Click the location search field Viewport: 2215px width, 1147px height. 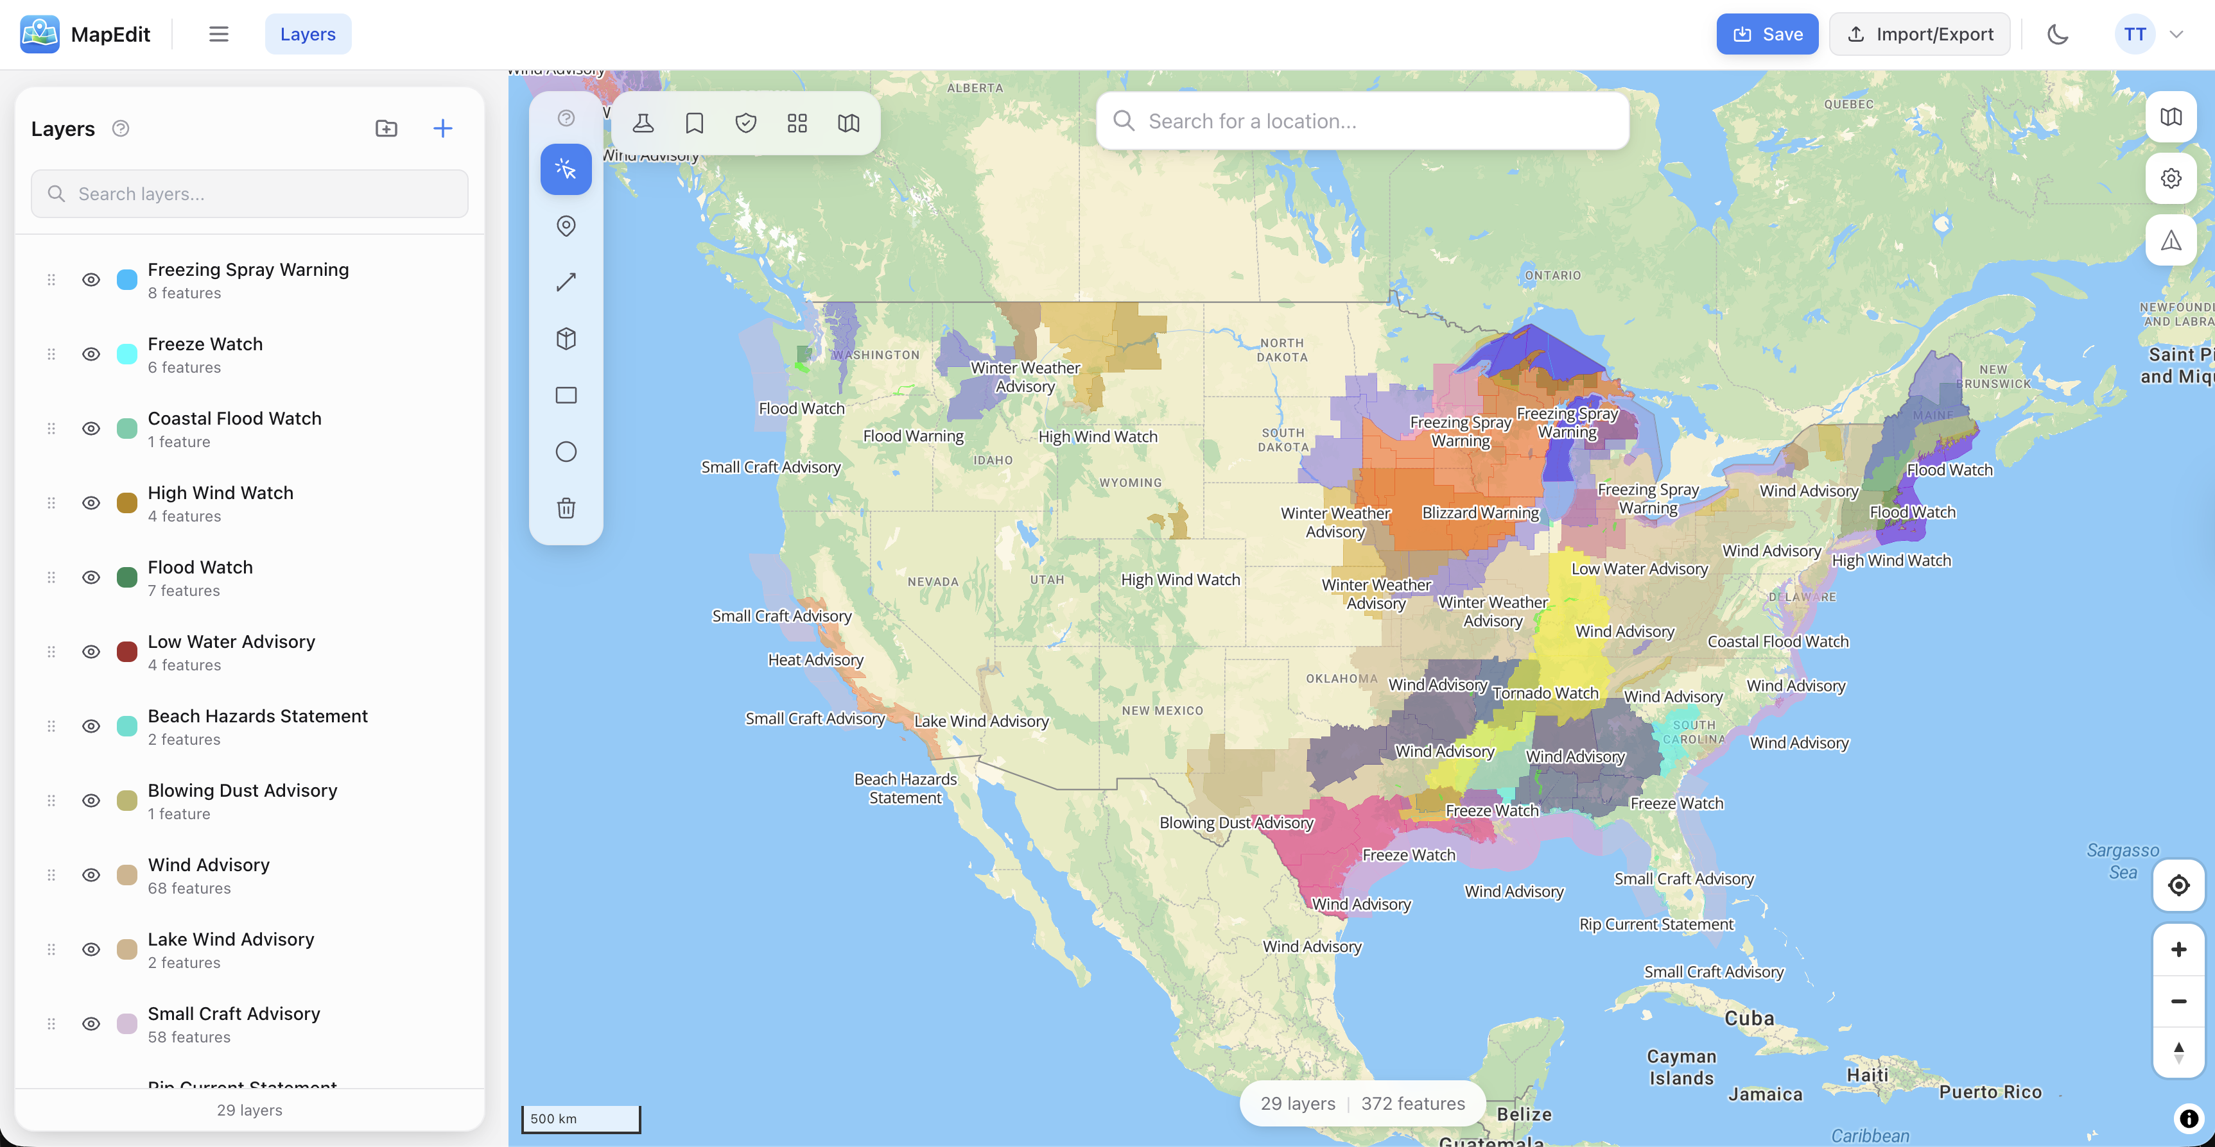click(1376, 121)
